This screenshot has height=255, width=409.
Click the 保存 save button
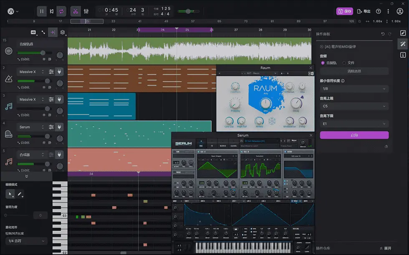[x=345, y=11]
